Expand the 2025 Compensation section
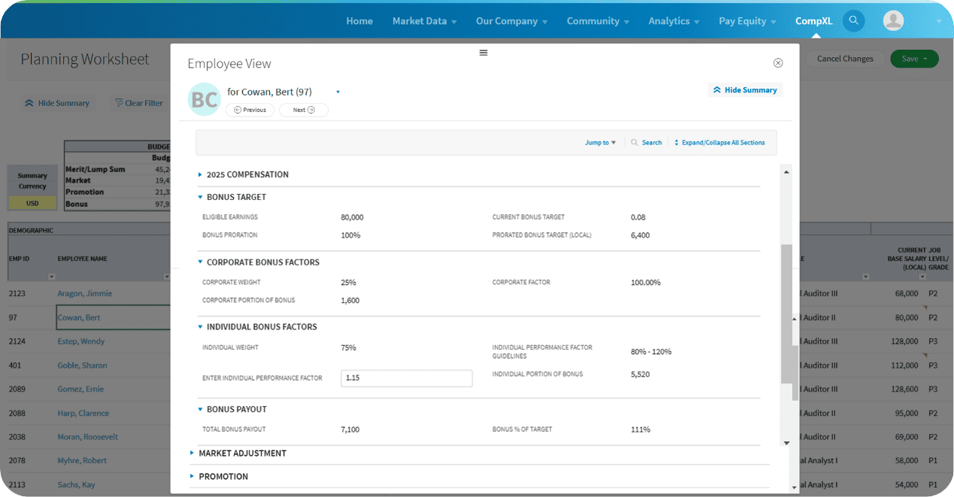Viewport: 954px width, 497px height. click(x=247, y=174)
